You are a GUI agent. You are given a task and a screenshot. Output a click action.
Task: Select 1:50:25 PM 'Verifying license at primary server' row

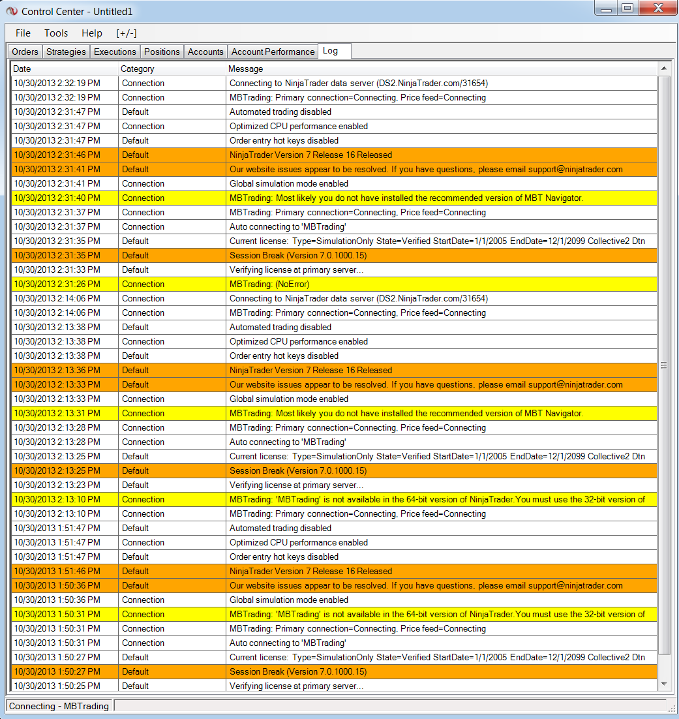coord(334,686)
